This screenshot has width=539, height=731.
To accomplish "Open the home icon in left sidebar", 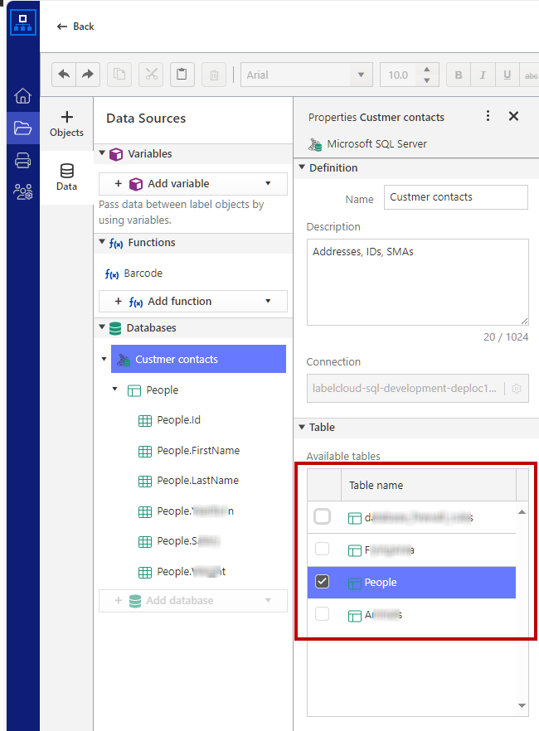I will point(22,96).
